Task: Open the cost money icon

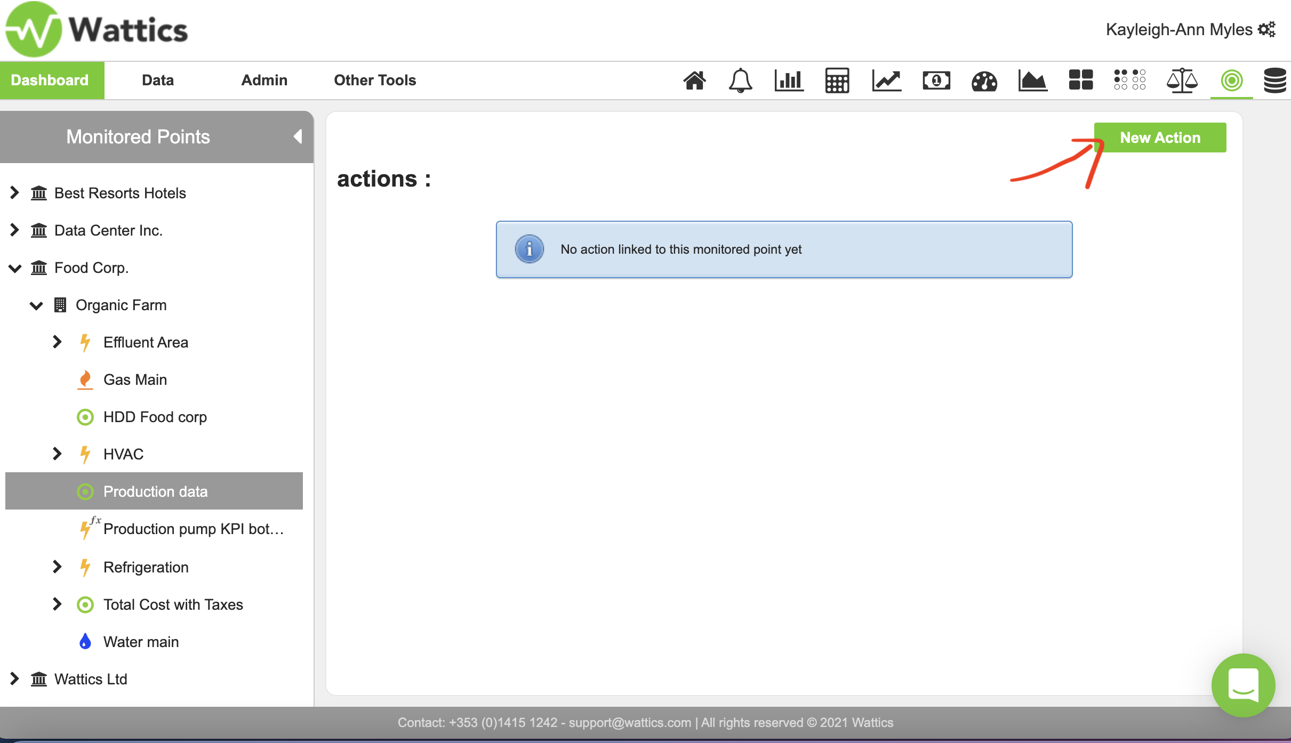Action: pyautogui.click(x=936, y=80)
